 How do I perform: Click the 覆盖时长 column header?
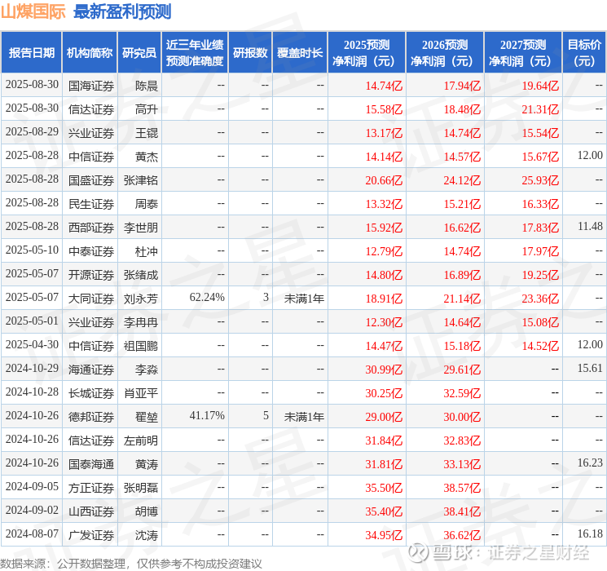[x=300, y=53]
